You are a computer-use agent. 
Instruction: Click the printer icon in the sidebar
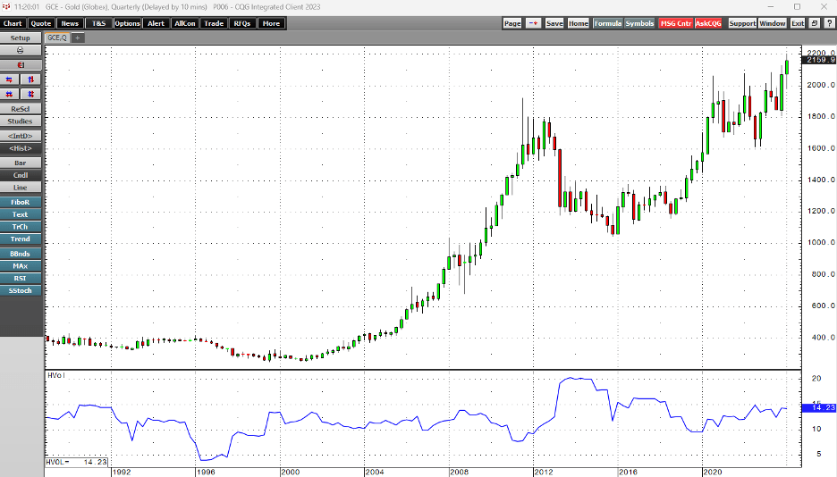click(21, 51)
